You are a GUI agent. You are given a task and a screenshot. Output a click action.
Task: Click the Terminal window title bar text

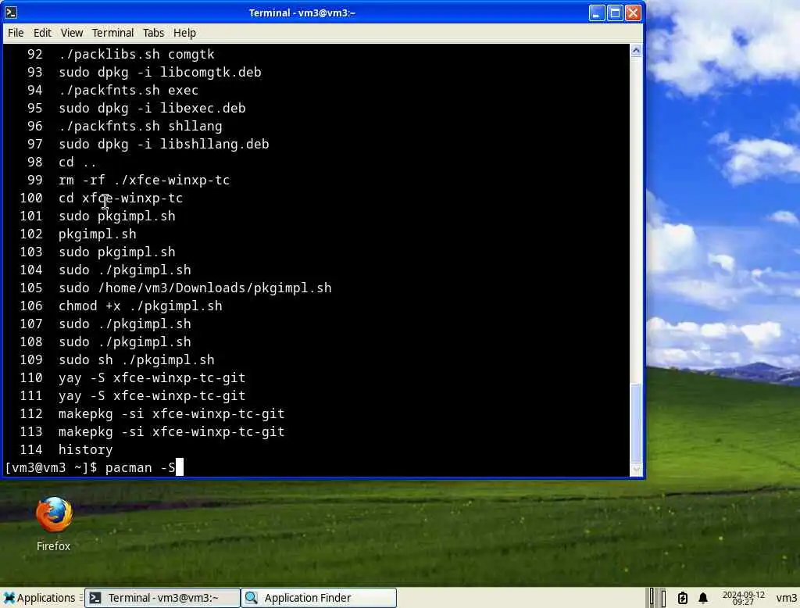coord(302,13)
